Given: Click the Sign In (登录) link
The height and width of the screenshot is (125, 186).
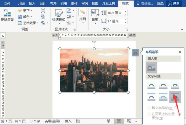Looking at the screenshot, I should [160, 4].
